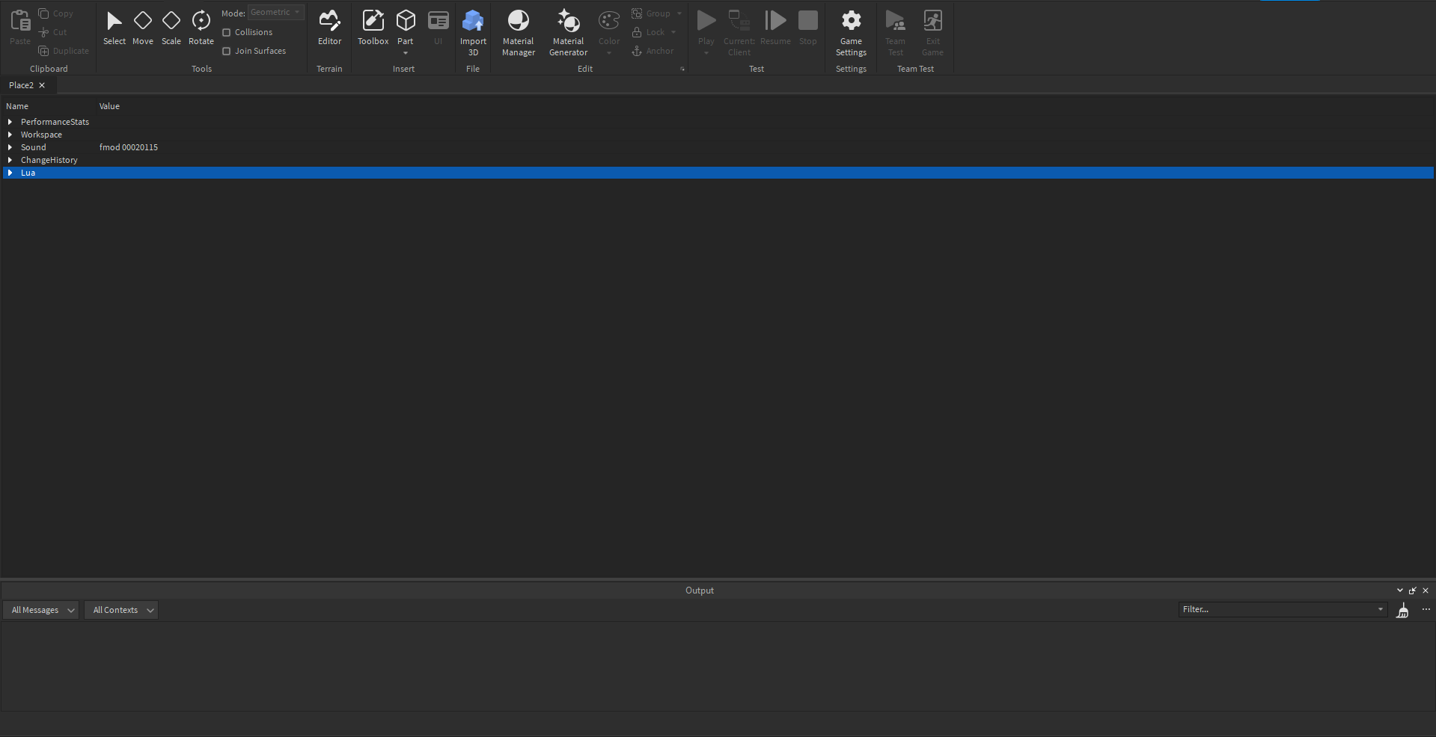Open the All Messages dropdown
Screen dimensions: 1436x737
point(41,609)
